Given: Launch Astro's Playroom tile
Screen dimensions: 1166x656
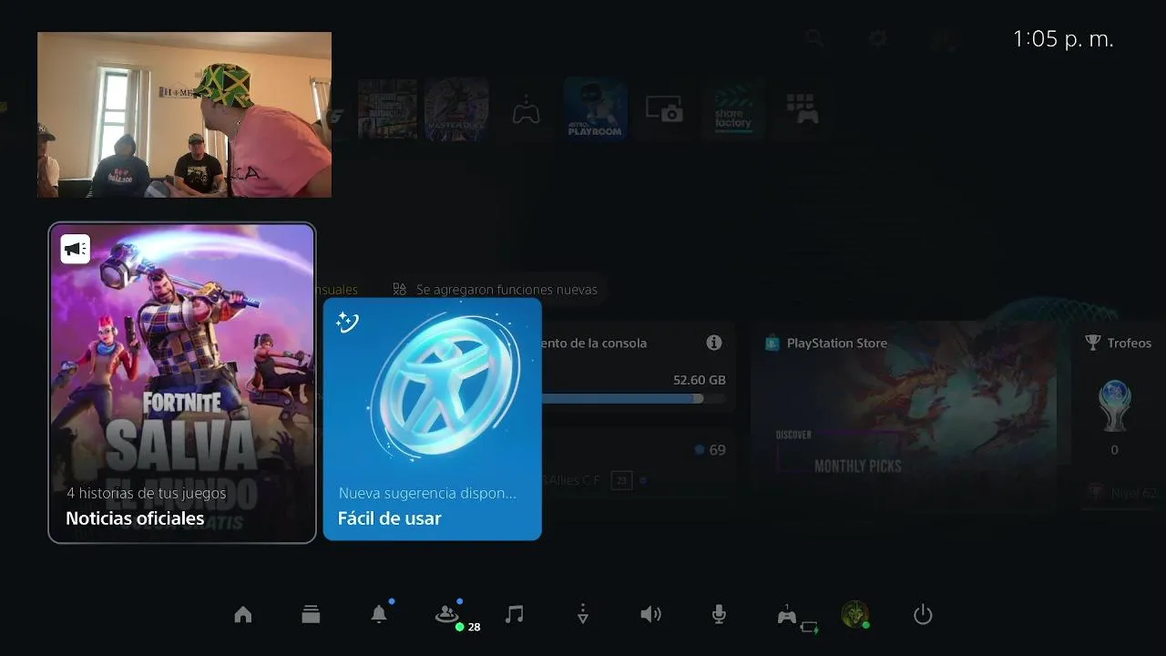Looking at the screenshot, I should pyautogui.click(x=596, y=108).
